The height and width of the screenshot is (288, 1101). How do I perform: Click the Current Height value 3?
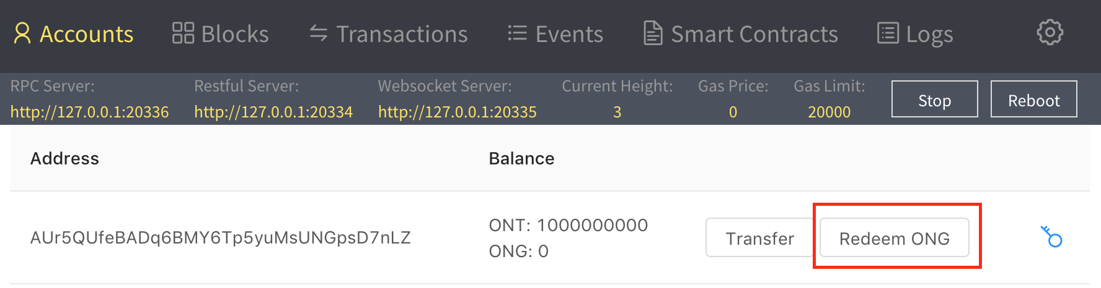pos(617,112)
